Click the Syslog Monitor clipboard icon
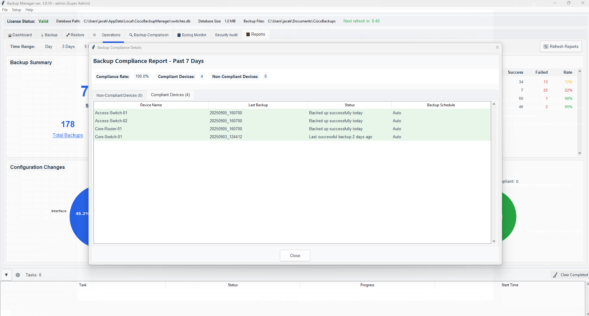The width and height of the screenshot is (589, 316). (x=179, y=35)
